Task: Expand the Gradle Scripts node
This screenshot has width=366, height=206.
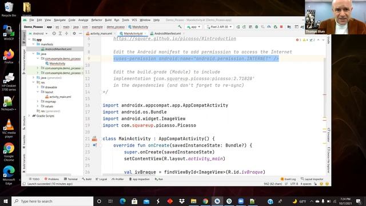Action: (29, 116)
